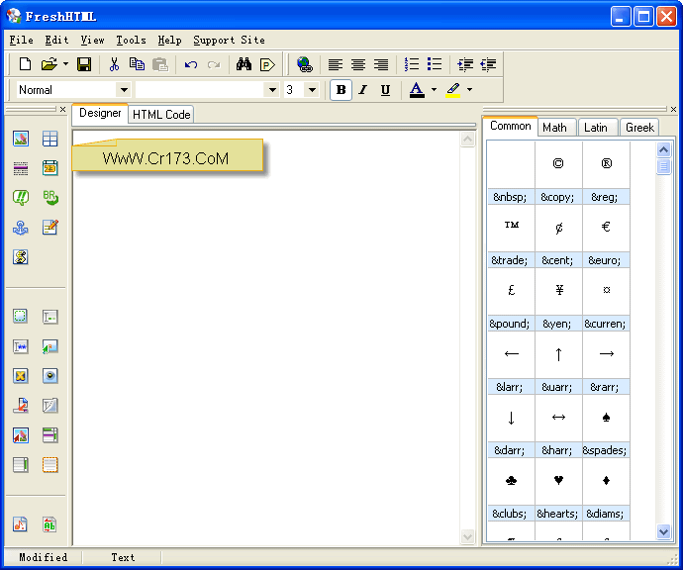Toggle Italic formatting
The width and height of the screenshot is (683, 570).
362,90
